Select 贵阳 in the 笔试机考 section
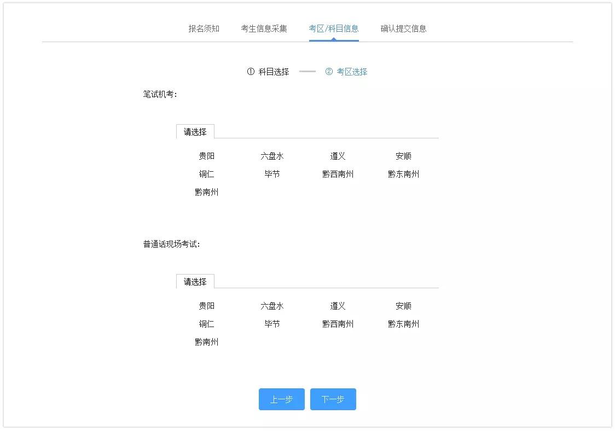Image resolution: width=615 pixels, height=431 pixels. 206,156
